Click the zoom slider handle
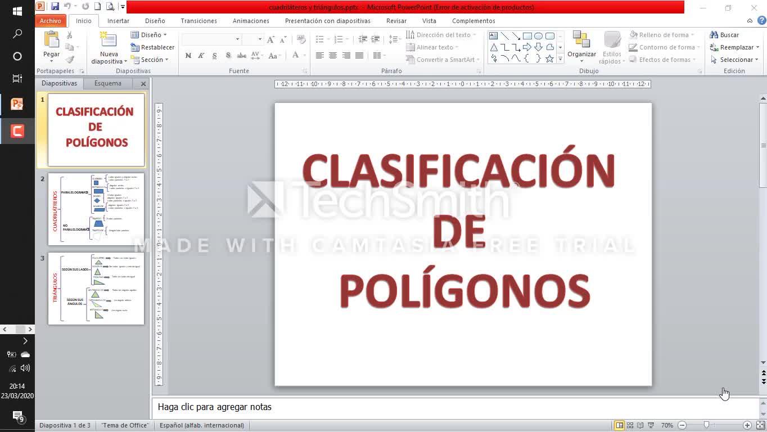 (706, 425)
